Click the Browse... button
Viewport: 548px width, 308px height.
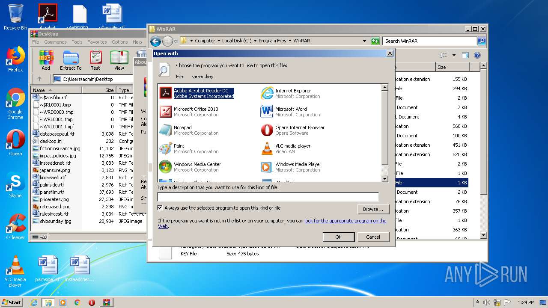click(x=373, y=209)
